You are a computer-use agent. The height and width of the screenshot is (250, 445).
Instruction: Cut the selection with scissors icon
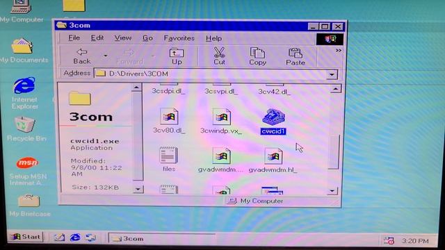pyautogui.click(x=219, y=56)
